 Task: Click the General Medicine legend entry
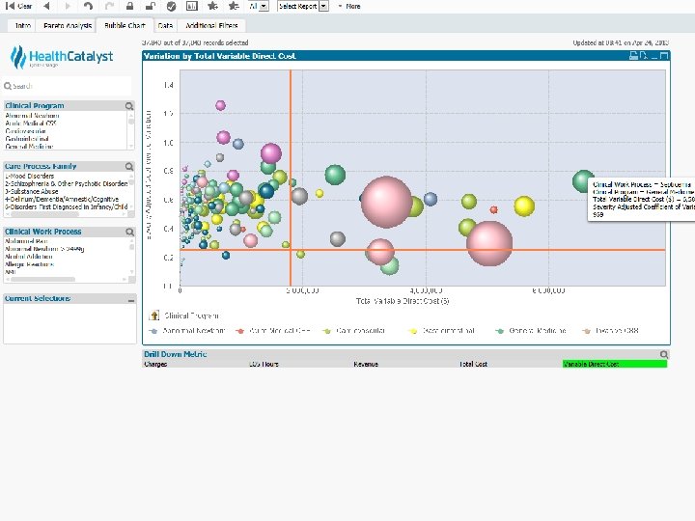click(531, 331)
